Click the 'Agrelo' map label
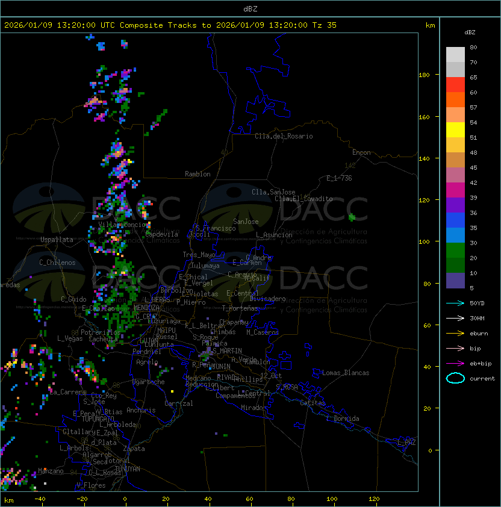Screen dimensions: 501x507 [147, 362]
